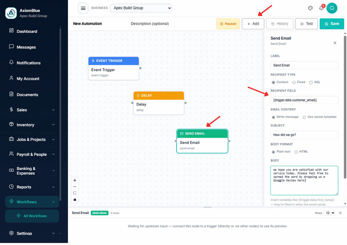
Task: Collapse the Workflows menu
Action: (x=53, y=202)
